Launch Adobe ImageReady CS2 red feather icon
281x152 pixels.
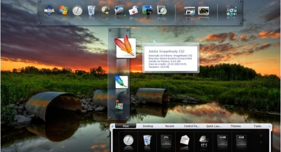point(125,47)
